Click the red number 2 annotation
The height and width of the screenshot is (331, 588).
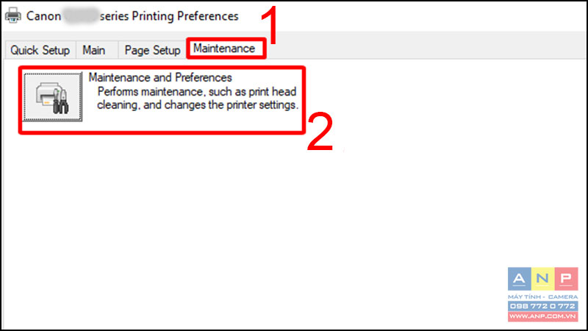click(320, 132)
